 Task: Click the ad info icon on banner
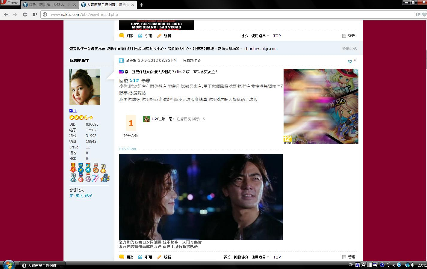356,71
